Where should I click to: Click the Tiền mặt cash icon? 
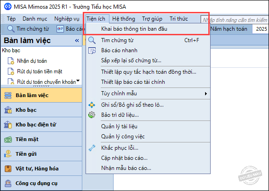8,139
